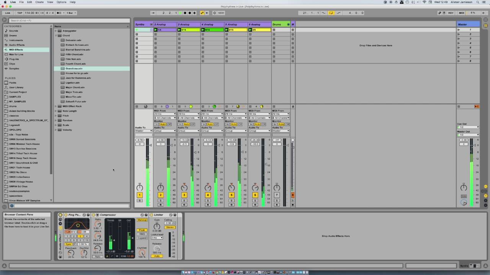490x275 pixels.
Task: Open the File menu
Action: coord(21,2)
